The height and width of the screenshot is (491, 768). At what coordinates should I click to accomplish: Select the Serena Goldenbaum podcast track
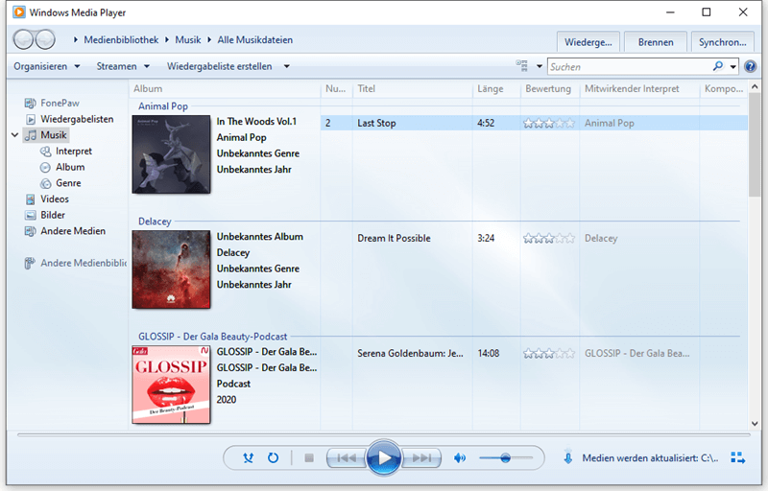pos(410,353)
